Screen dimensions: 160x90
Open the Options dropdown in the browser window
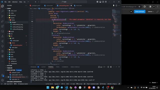coord(151,12)
